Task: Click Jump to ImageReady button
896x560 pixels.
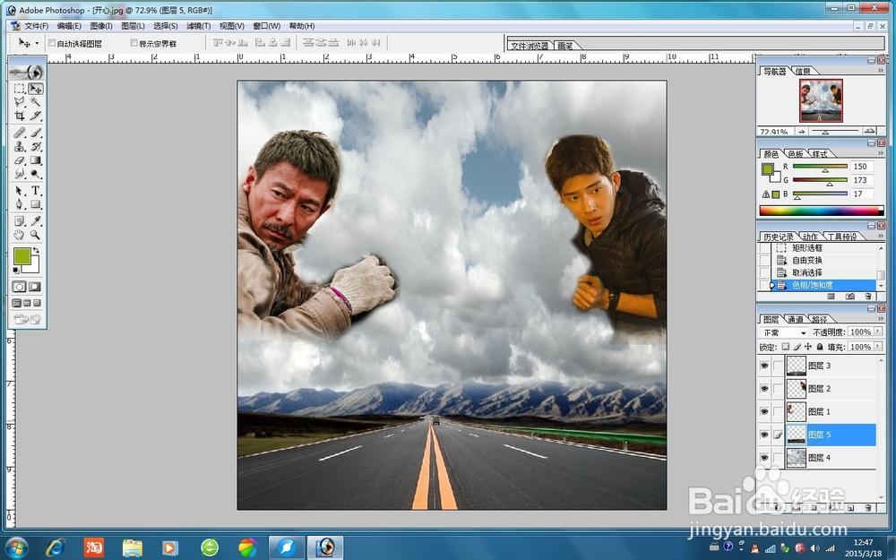Action: (x=28, y=320)
